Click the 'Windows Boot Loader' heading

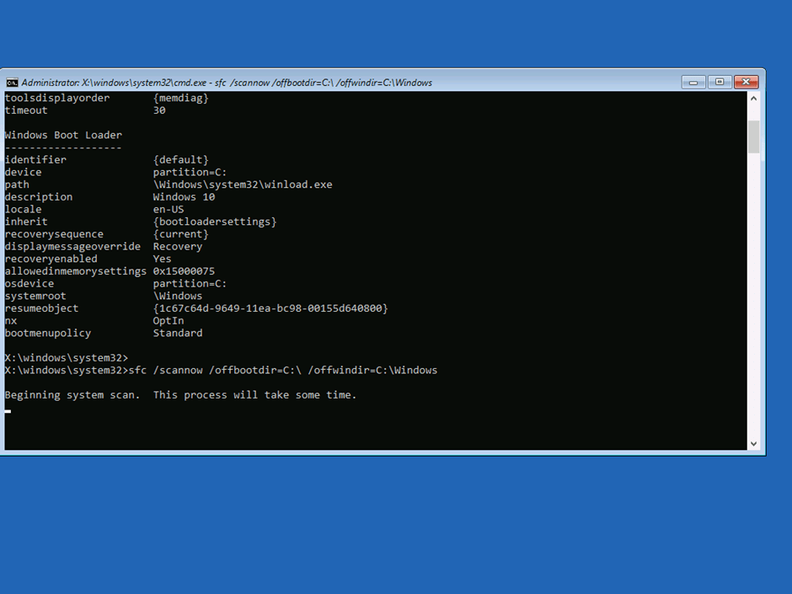pyautogui.click(x=64, y=135)
